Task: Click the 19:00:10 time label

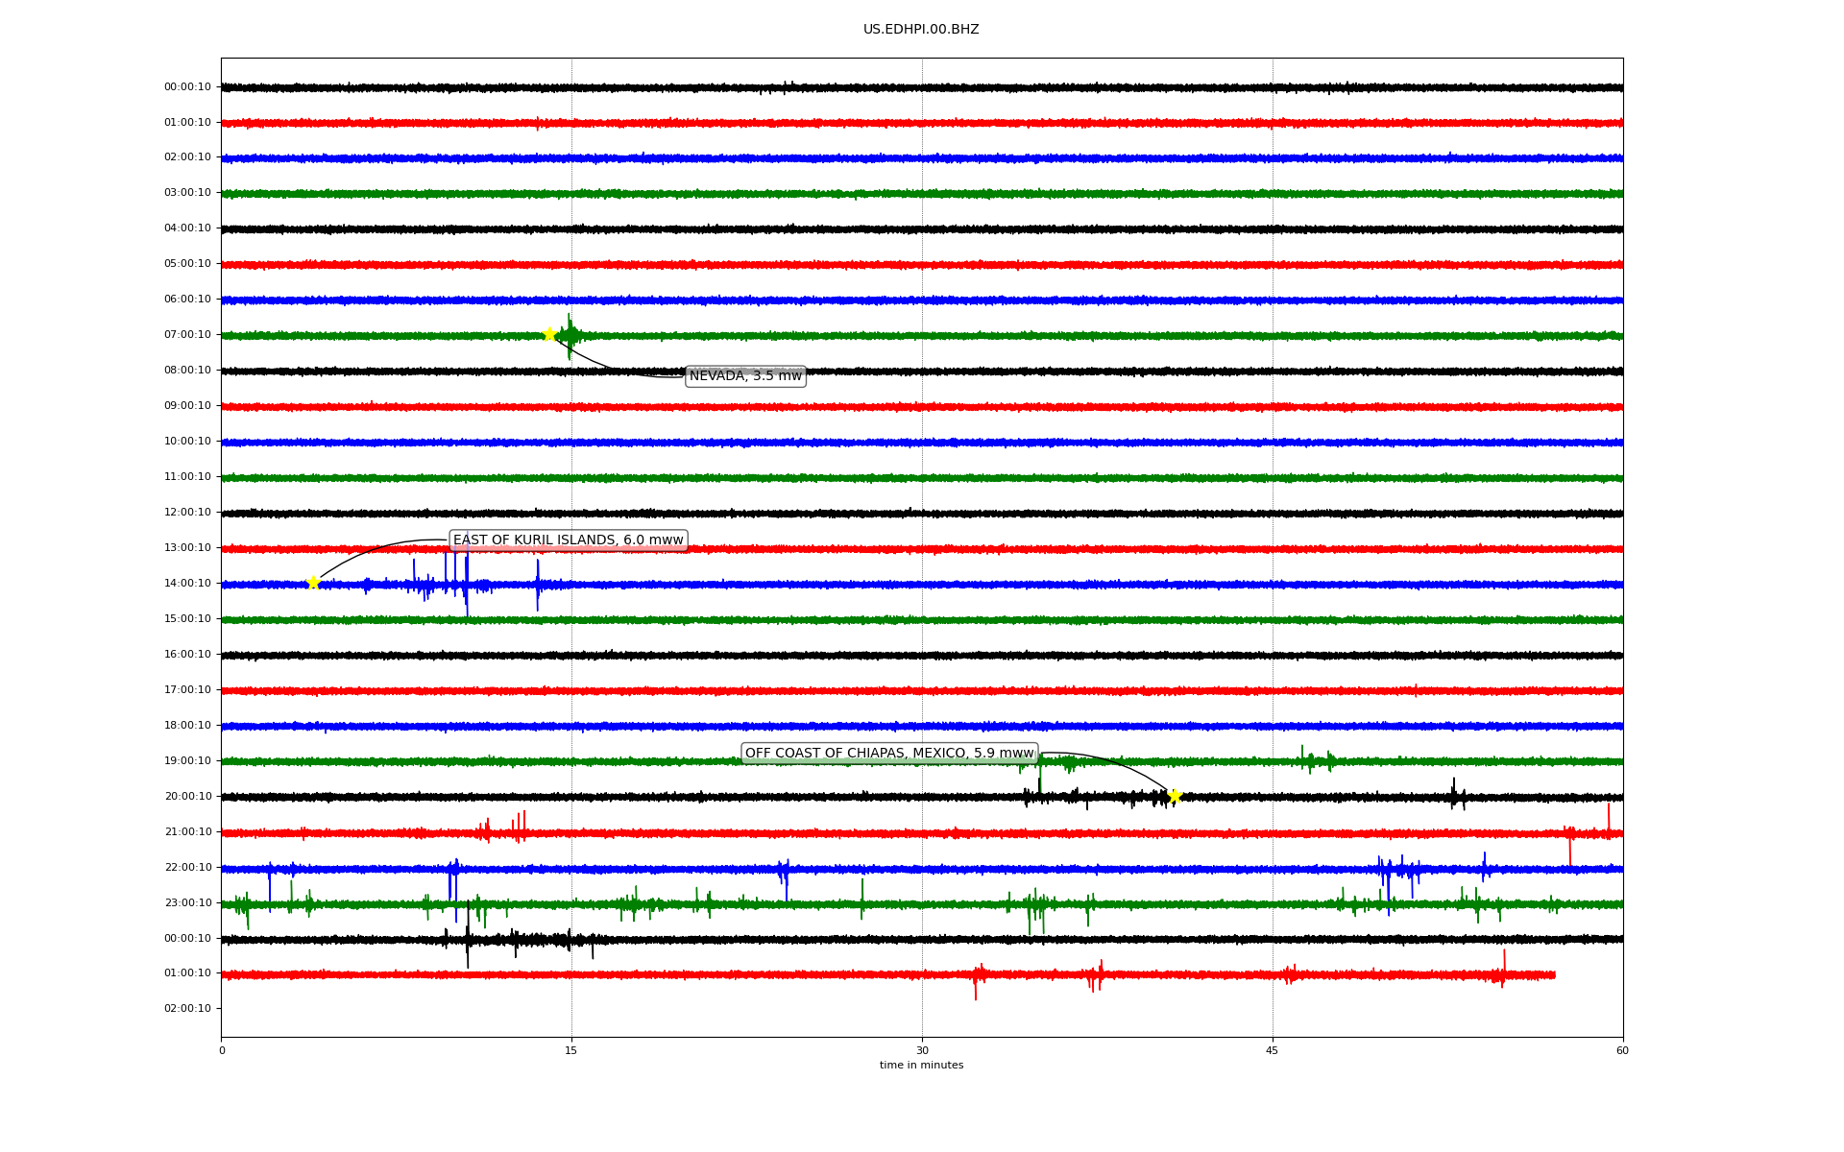Action: click(x=187, y=761)
